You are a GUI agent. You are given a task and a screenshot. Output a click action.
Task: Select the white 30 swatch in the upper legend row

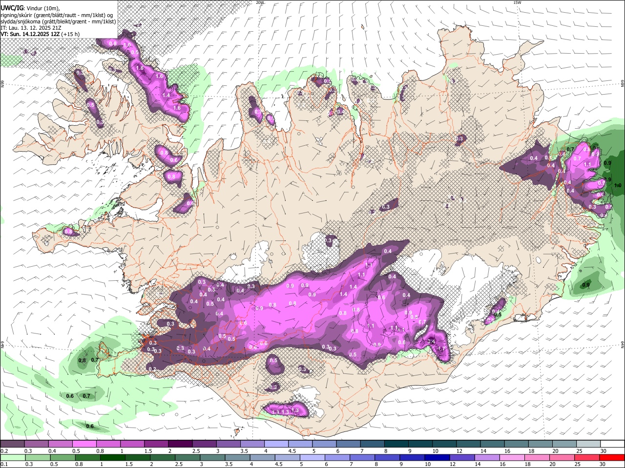[613, 444]
